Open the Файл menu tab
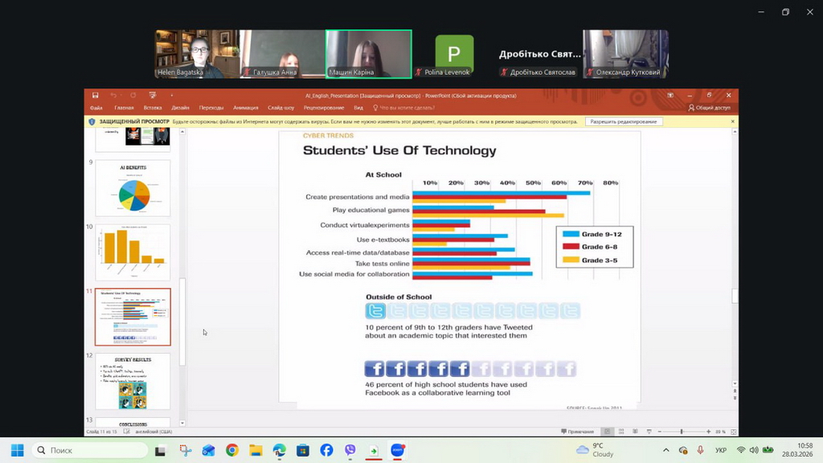The height and width of the screenshot is (463, 823). click(96, 108)
